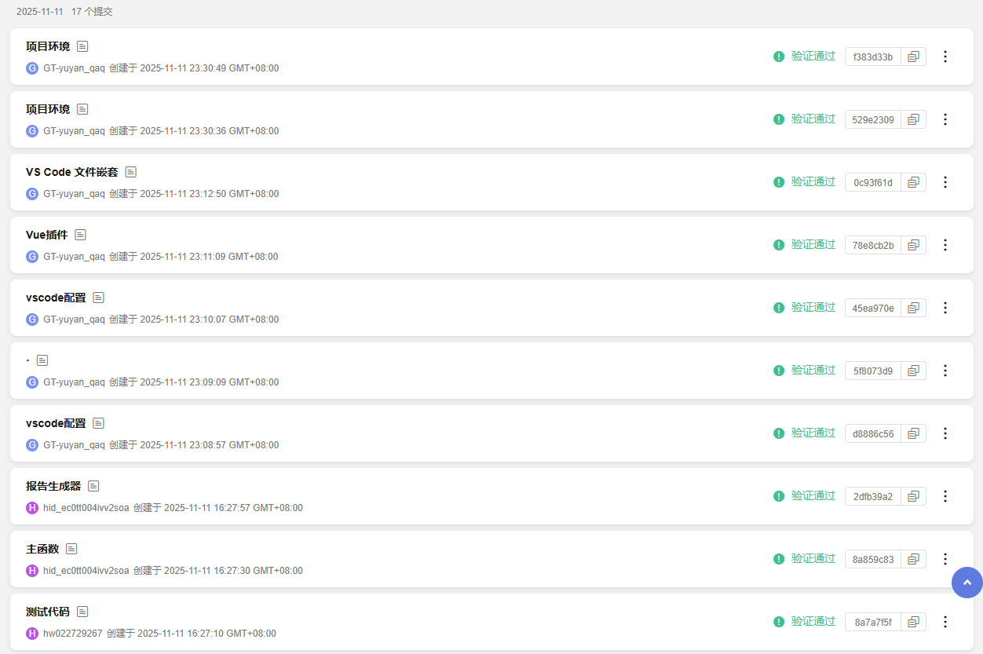
Task: Copy commit hash d8886c56
Action: coord(913,433)
